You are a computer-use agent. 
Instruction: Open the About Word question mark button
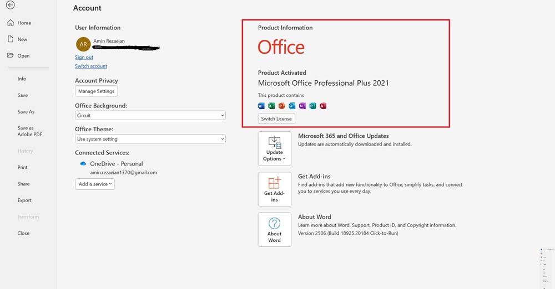click(274, 229)
